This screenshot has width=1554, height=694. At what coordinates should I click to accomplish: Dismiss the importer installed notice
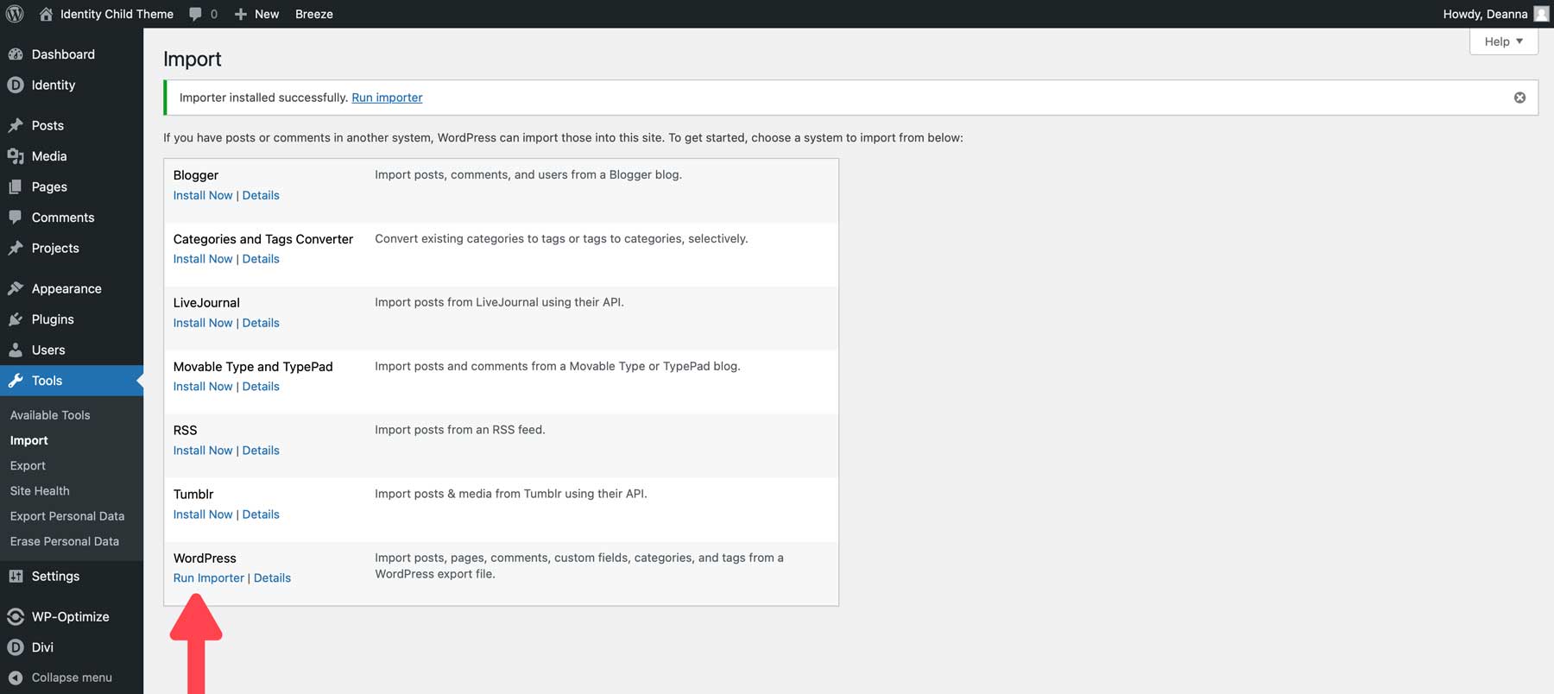tap(1519, 98)
